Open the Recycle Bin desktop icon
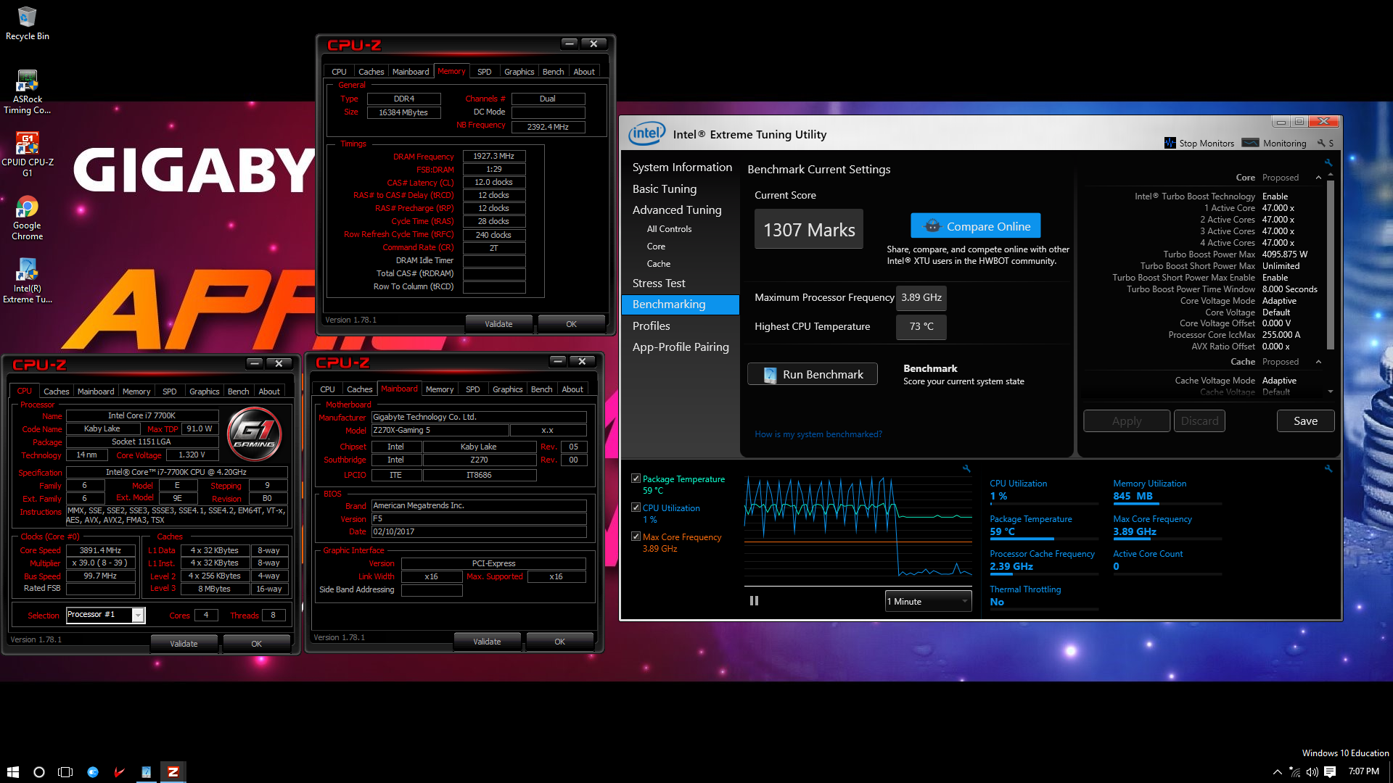Viewport: 1393px width, 783px height. pyautogui.click(x=27, y=23)
